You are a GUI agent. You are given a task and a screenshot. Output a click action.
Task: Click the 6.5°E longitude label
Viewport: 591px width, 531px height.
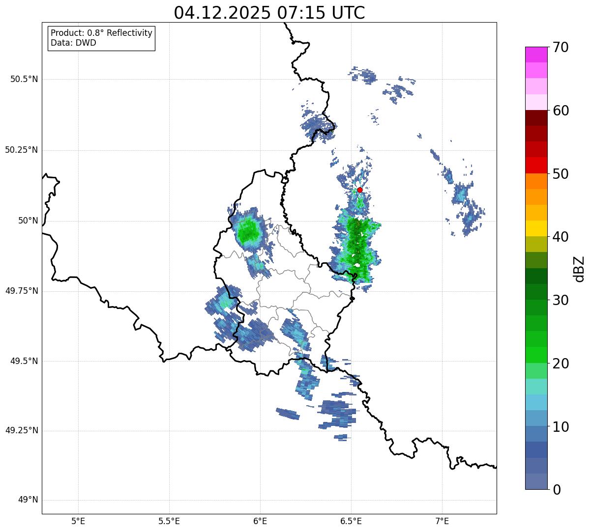click(x=351, y=521)
